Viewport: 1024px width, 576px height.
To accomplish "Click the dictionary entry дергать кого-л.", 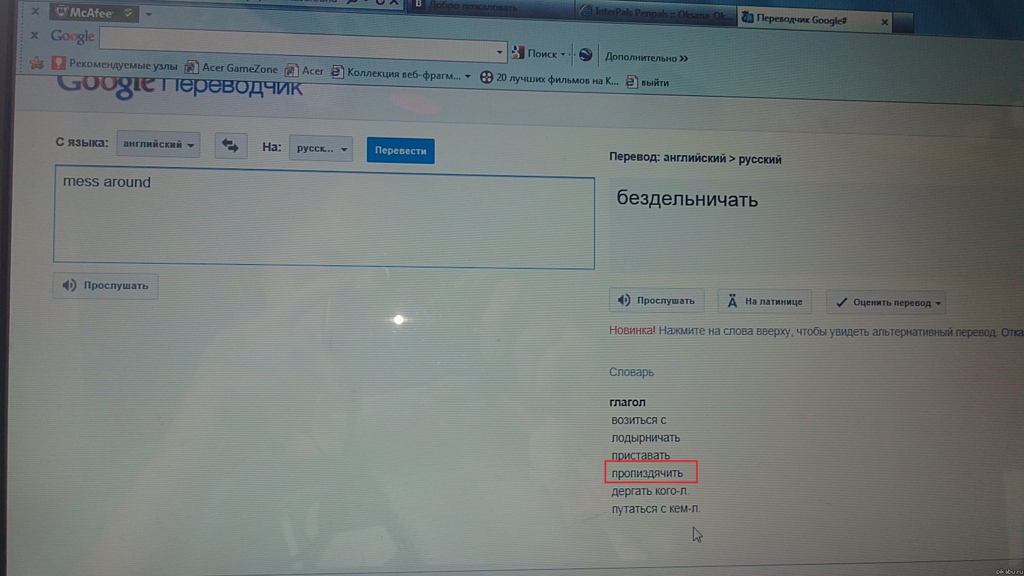I will [650, 491].
